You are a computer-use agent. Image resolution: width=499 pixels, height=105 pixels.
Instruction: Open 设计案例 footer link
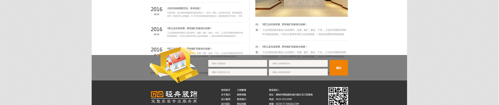(226, 99)
